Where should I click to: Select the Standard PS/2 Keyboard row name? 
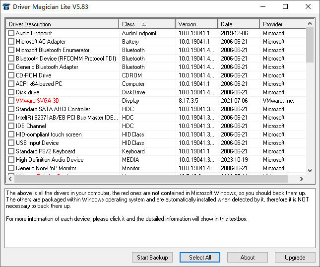click(x=46, y=151)
